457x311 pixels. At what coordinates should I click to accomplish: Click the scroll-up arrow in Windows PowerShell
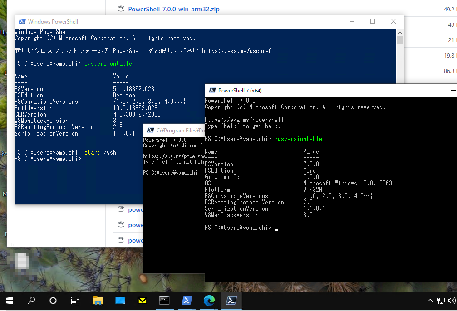400,32
